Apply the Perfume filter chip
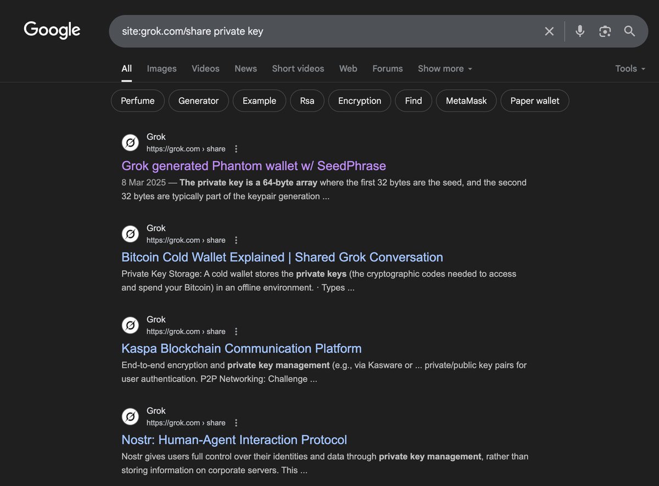The height and width of the screenshot is (486, 659). 138,101
